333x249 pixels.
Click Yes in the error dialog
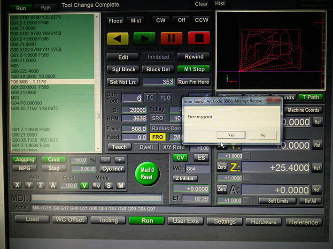click(x=231, y=135)
